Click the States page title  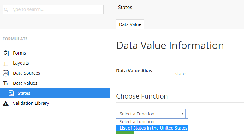[x=125, y=7]
